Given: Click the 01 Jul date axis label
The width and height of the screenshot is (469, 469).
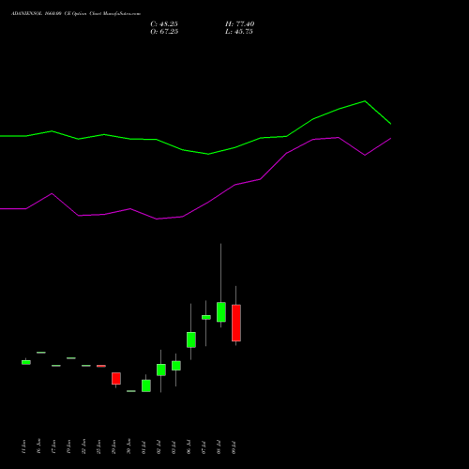Looking at the screenshot, I should 144,447.
